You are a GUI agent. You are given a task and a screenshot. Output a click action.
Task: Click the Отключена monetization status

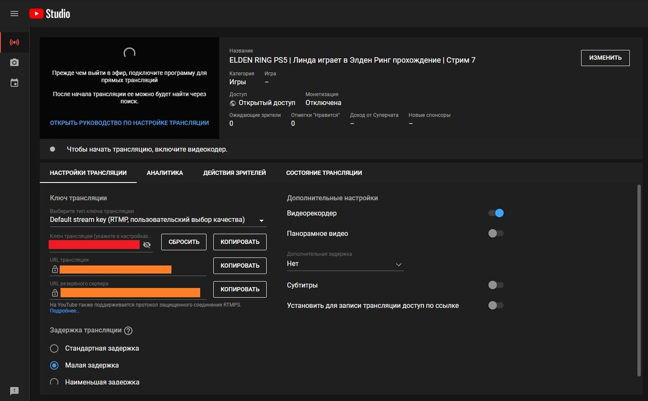point(323,103)
